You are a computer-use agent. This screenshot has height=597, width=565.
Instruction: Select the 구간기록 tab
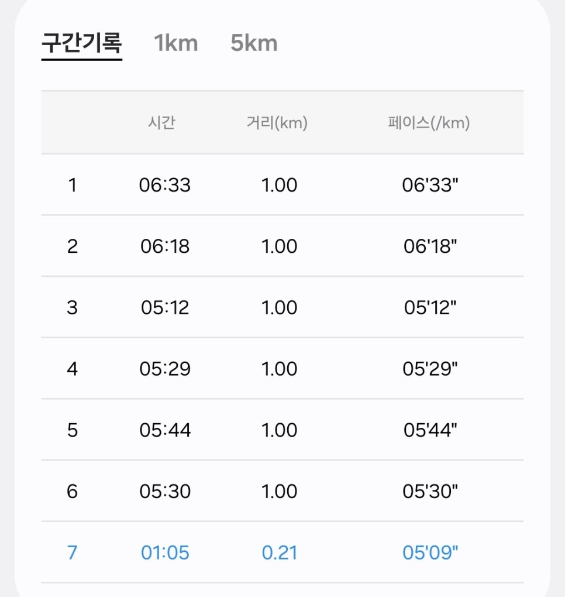coord(81,43)
